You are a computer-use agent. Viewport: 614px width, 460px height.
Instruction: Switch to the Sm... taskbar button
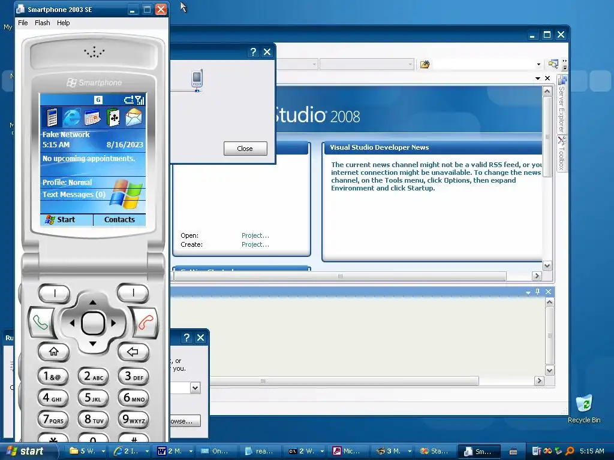tap(478, 452)
